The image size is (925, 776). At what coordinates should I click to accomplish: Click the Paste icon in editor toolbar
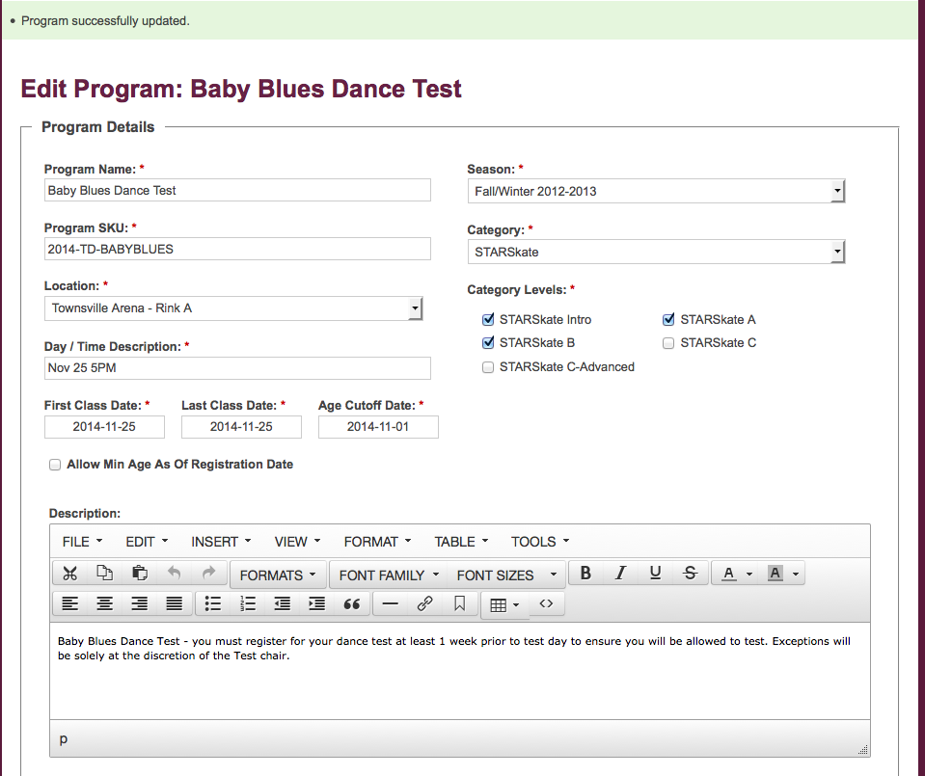coord(140,574)
